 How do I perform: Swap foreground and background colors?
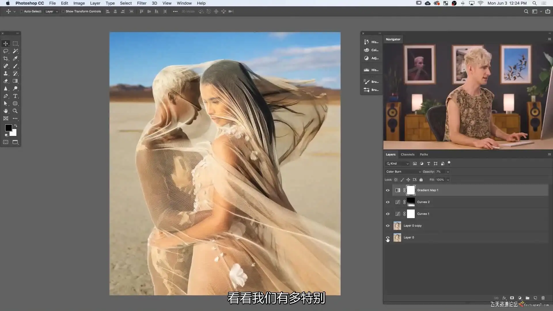click(16, 126)
